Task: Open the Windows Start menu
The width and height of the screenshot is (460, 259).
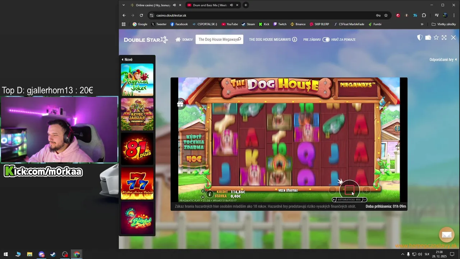Action: [6, 254]
